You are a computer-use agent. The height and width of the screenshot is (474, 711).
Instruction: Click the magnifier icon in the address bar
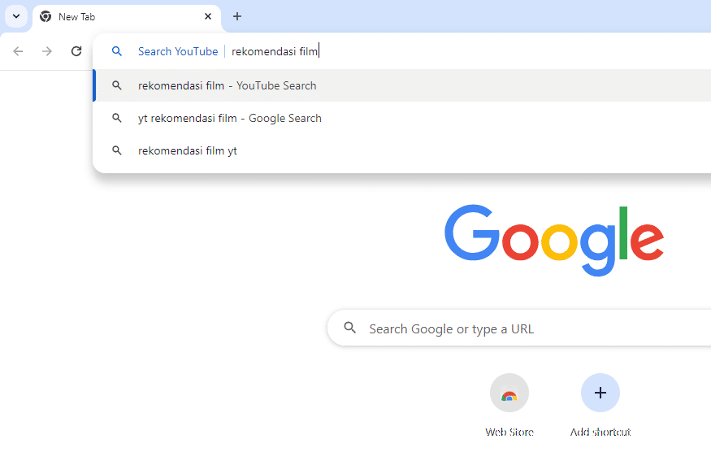116,51
